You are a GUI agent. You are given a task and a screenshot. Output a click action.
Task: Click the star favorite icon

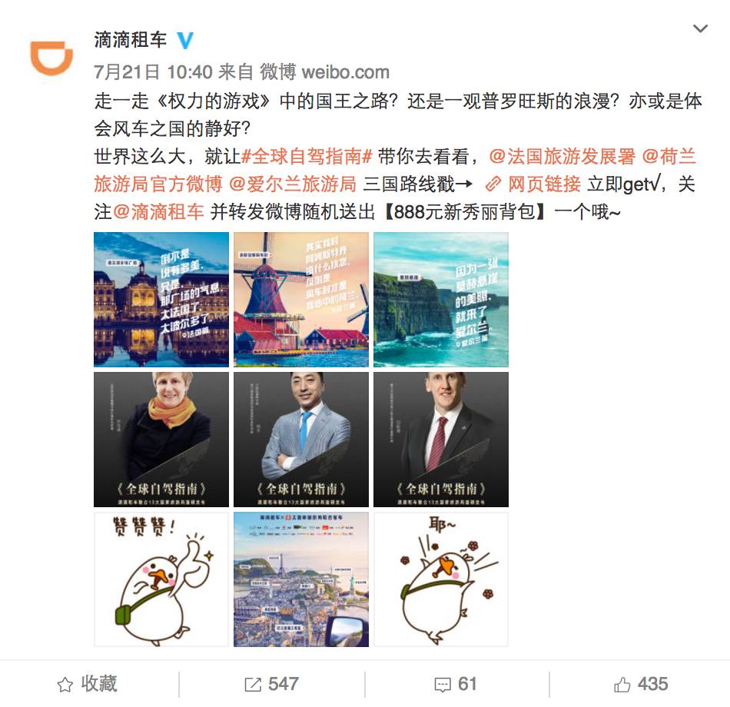(x=65, y=685)
